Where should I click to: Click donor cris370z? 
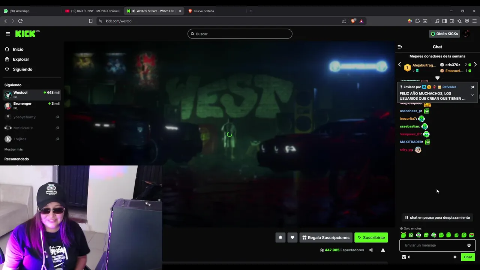pos(453,65)
